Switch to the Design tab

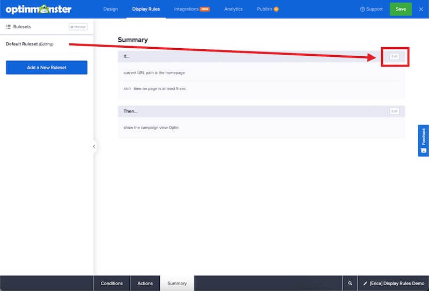[110, 9]
